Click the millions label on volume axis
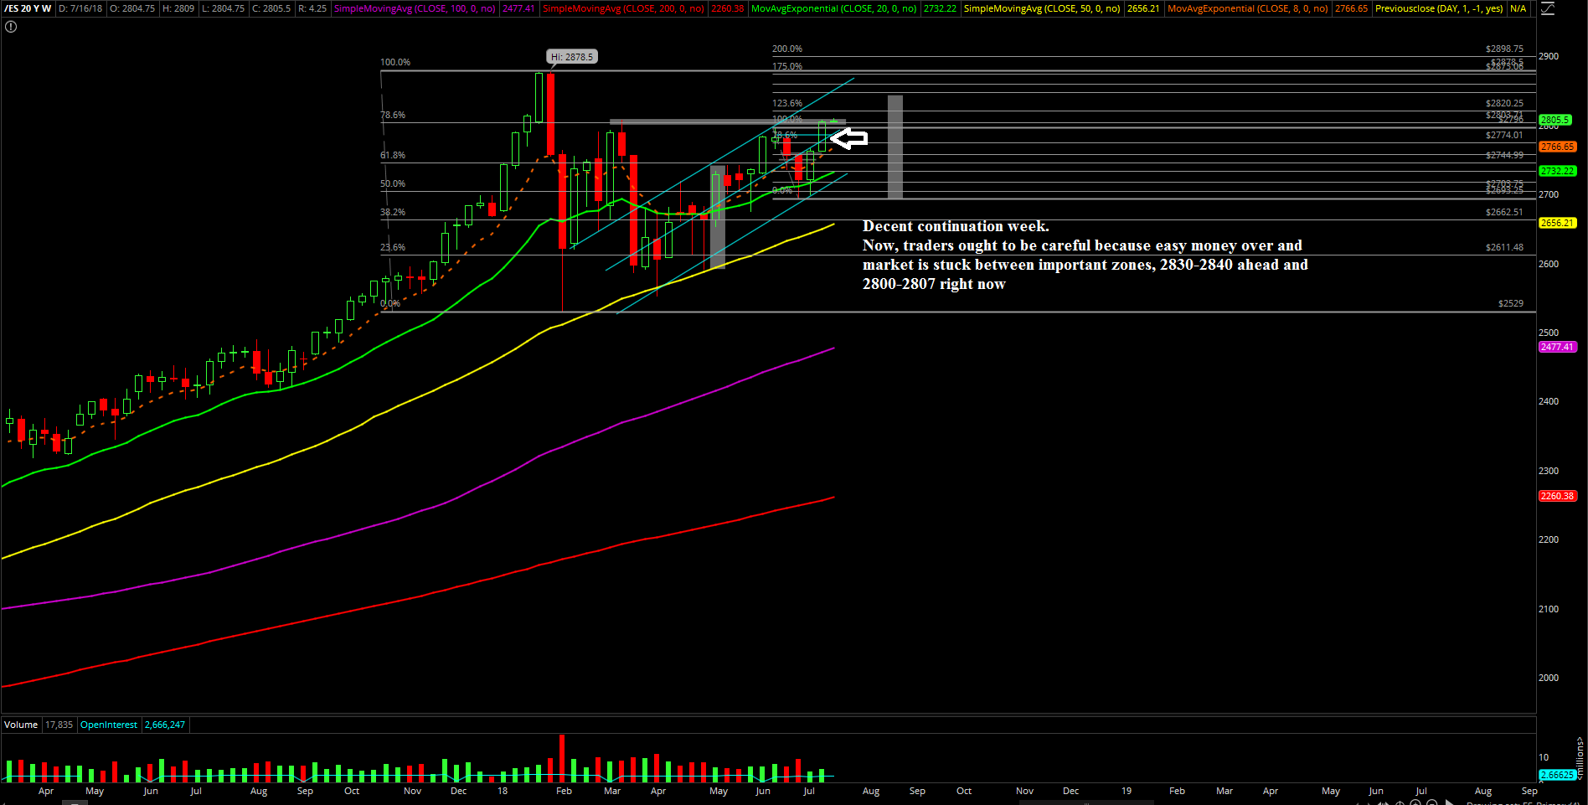This screenshot has height=805, width=1588. click(1580, 758)
